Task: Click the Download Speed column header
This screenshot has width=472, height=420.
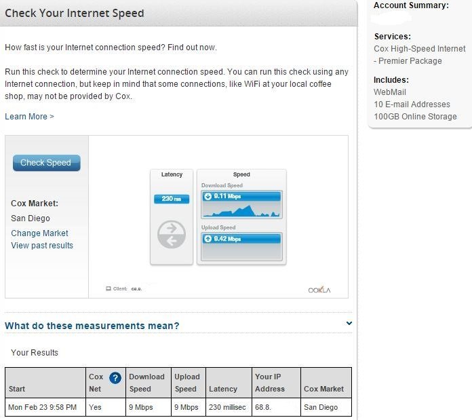Action: (x=146, y=383)
